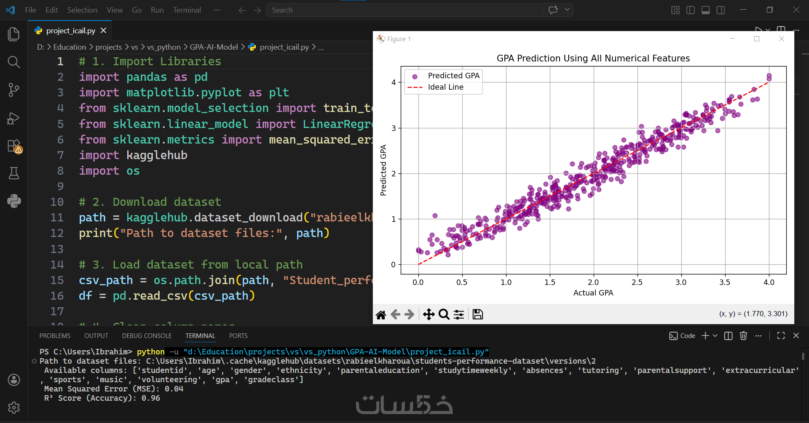The height and width of the screenshot is (423, 809).
Task: Navigate forward with title bar arrow
Action: 257,10
